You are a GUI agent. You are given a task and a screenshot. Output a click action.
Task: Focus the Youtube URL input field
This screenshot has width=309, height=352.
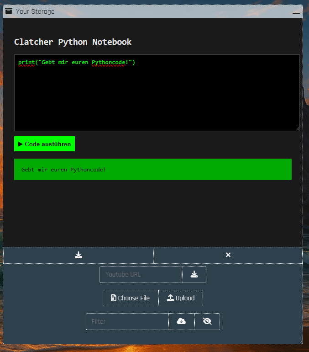click(141, 274)
